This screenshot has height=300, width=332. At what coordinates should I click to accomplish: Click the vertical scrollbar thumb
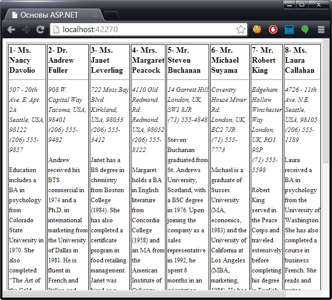pyautogui.click(x=325, y=102)
